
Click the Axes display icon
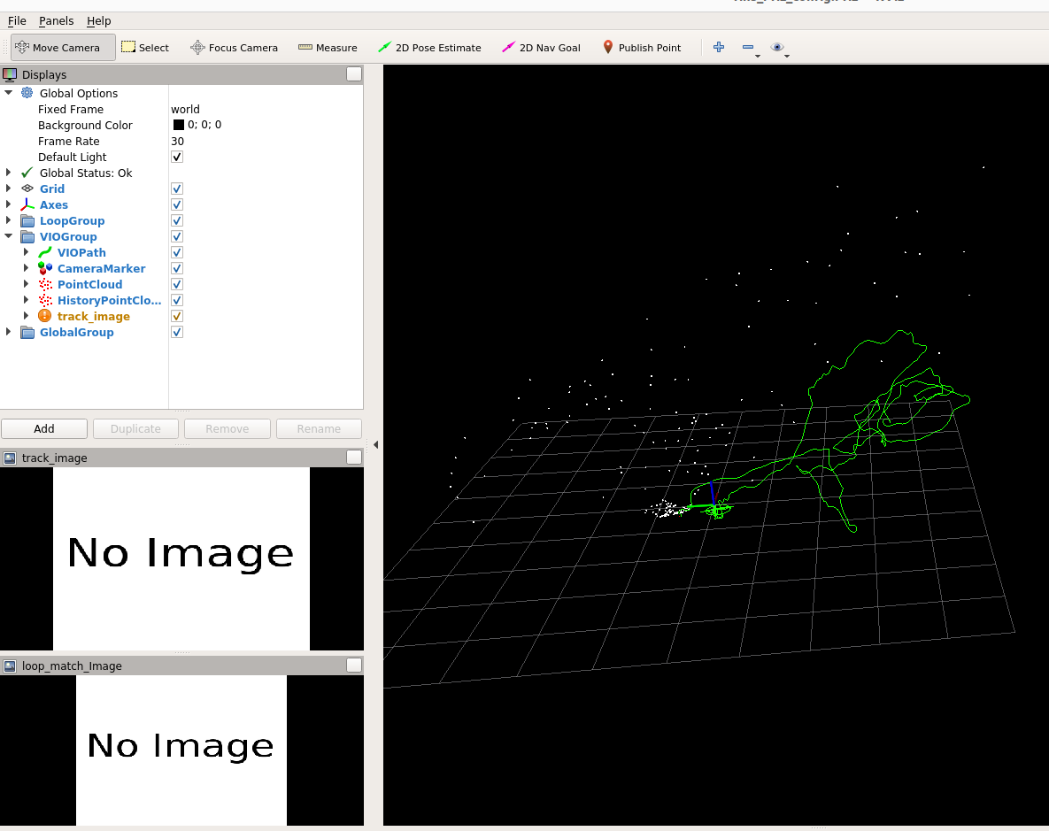tap(27, 204)
